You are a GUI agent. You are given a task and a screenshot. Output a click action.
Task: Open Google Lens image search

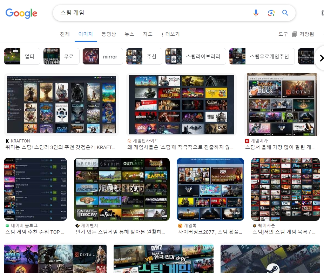click(x=271, y=13)
